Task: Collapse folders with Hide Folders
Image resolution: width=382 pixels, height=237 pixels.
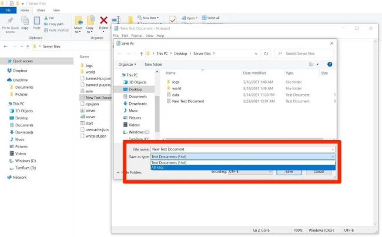Action: tap(129, 172)
